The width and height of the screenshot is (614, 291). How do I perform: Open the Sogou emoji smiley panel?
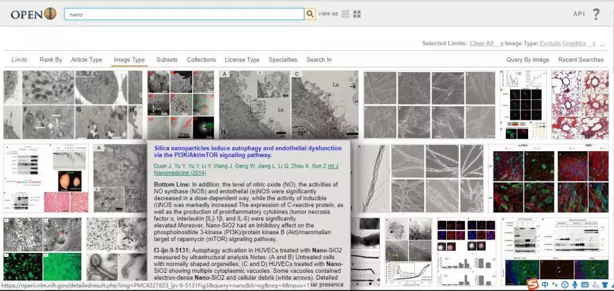[x=565, y=284]
